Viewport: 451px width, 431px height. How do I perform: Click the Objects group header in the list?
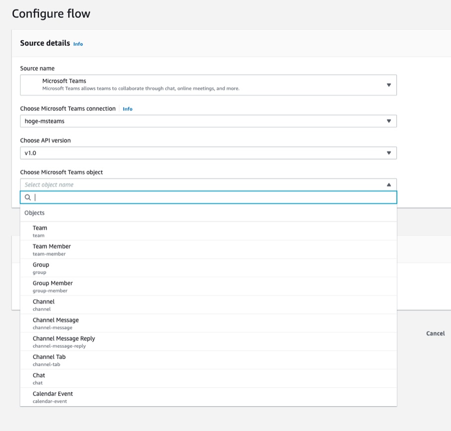click(35, 212)
